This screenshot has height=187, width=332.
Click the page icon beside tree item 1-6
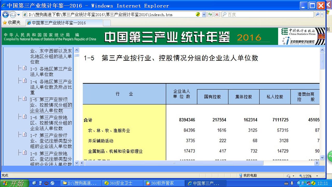(25, 116)
